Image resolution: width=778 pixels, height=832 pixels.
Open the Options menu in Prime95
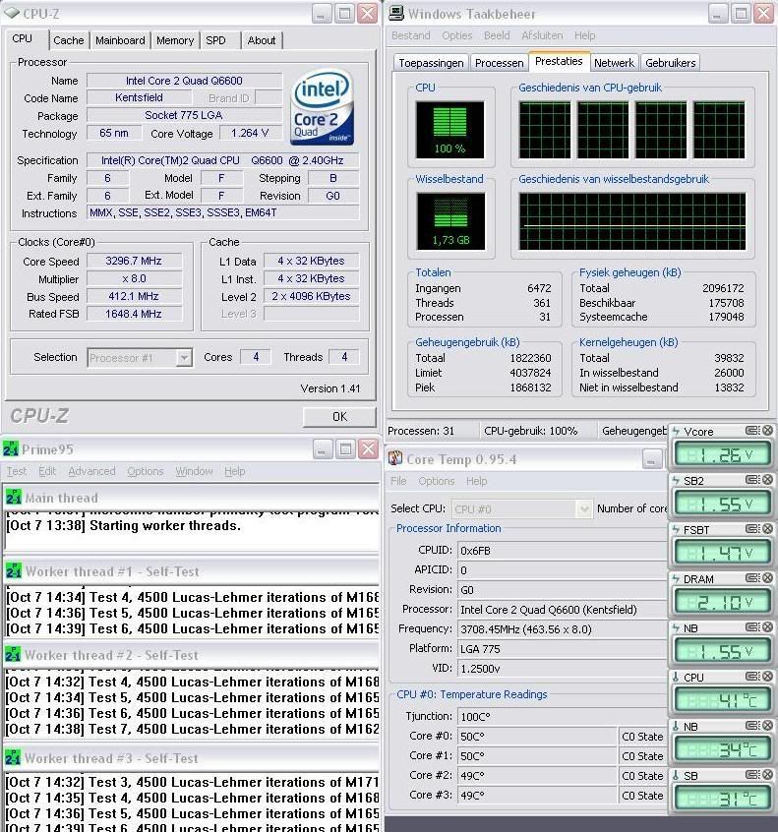[x=145, y=471]
